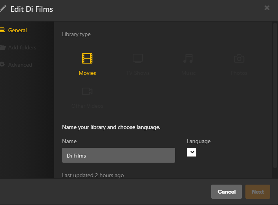This screenshot has height=205, width=278.
Task: Choose the TV Shows monitor icon
Action: pyautogui.click(x=138, y=58)
